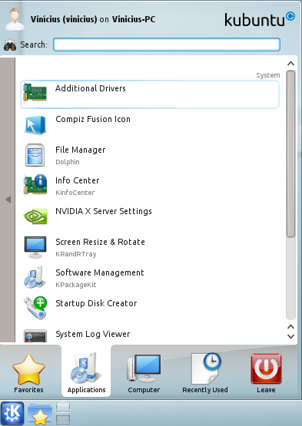Screen dimensions: 302x426
Task: Open the Computer tab
Action: [x=144, y=374]
